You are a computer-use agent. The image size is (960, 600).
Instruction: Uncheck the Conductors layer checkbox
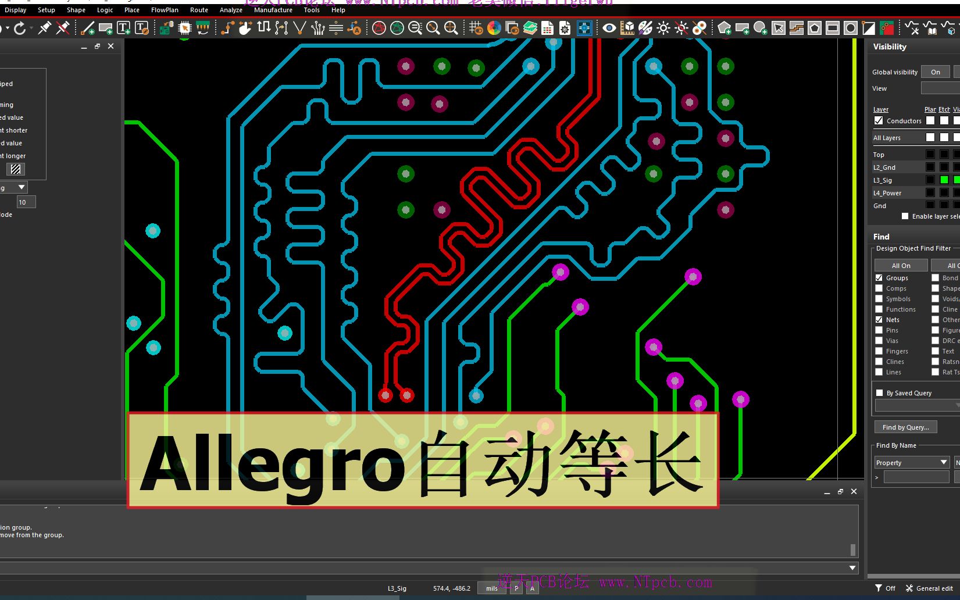(x=879, y=120)
